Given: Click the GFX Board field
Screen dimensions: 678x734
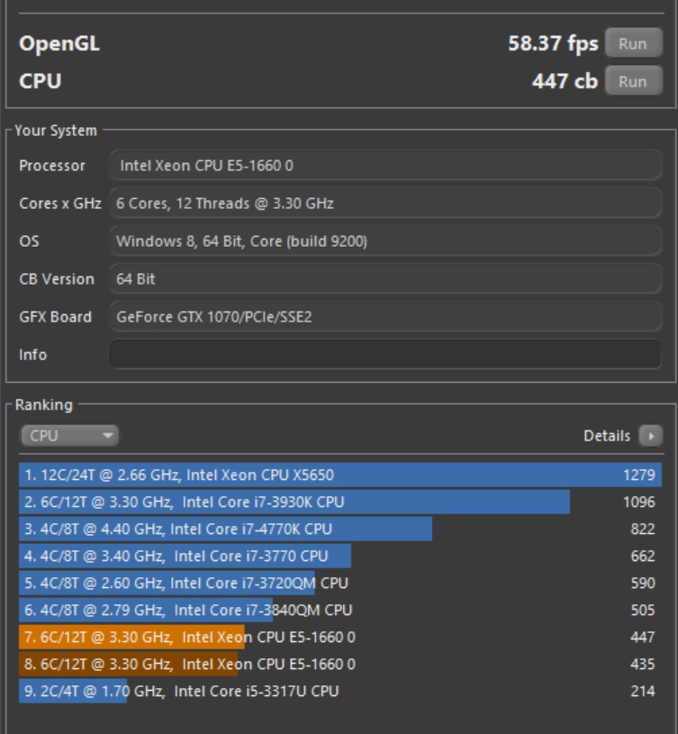Looking at the screenshot, I should [x=385, y=317].
